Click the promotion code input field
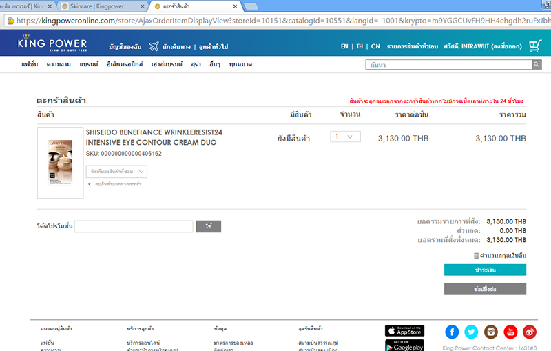This screenshot has width=551, height=351. coord(134,226)
